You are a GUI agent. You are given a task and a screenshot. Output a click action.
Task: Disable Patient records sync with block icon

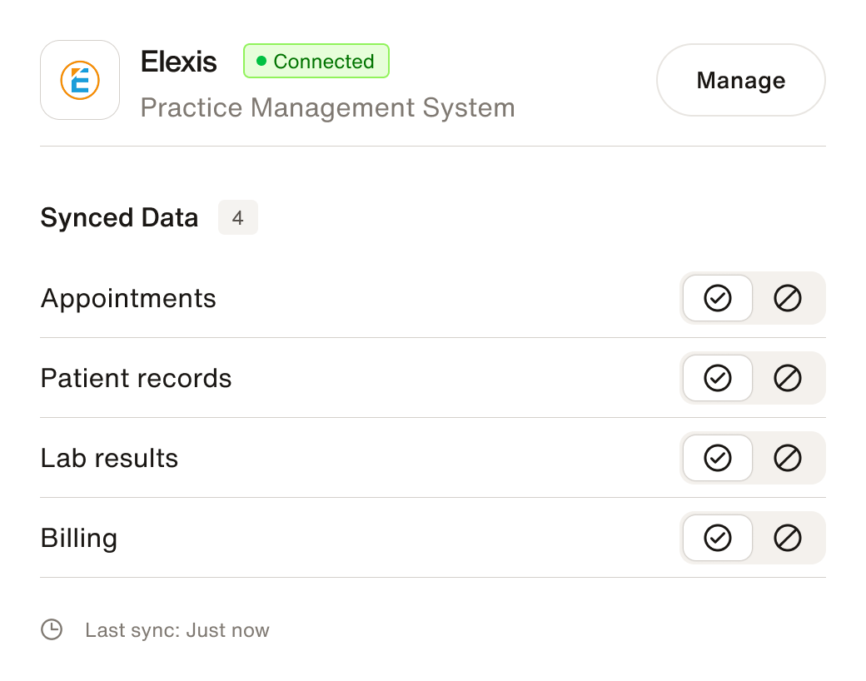click(787, 378)
